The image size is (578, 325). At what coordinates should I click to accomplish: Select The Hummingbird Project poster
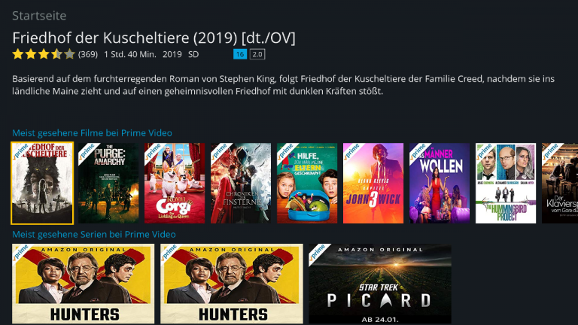tap(506, 183)
